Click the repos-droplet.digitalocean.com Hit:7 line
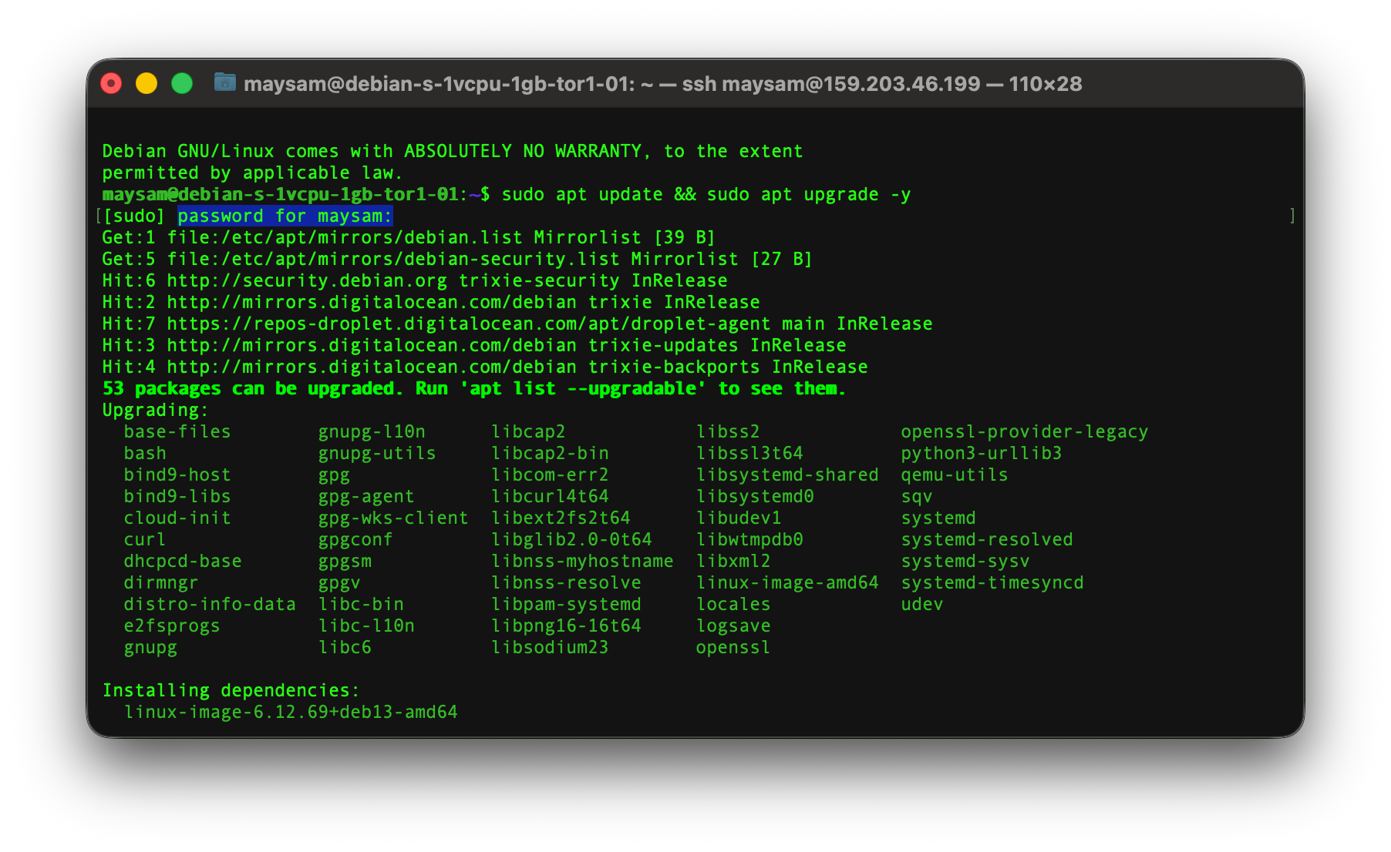The width and height of the screenshot is (1391, 852). (517, 324)
